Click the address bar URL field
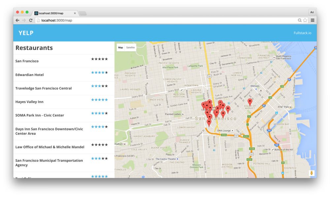The image size is (330, 197). (x=165, y=20)
